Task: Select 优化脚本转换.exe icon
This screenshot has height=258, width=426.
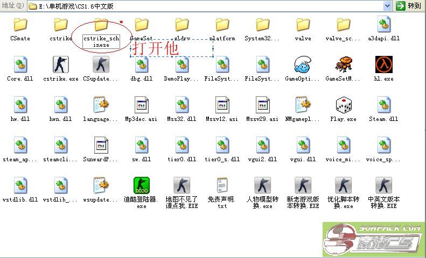Action: pyautogui.click(x=344, y=185)
